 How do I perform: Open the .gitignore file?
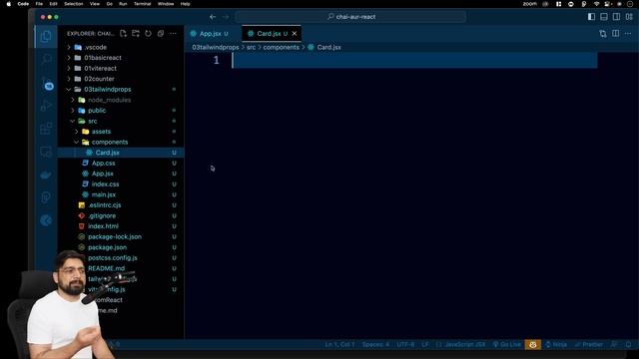102,216
